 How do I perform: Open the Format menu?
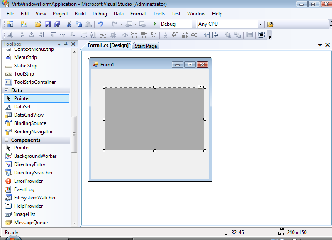[138, 14]
